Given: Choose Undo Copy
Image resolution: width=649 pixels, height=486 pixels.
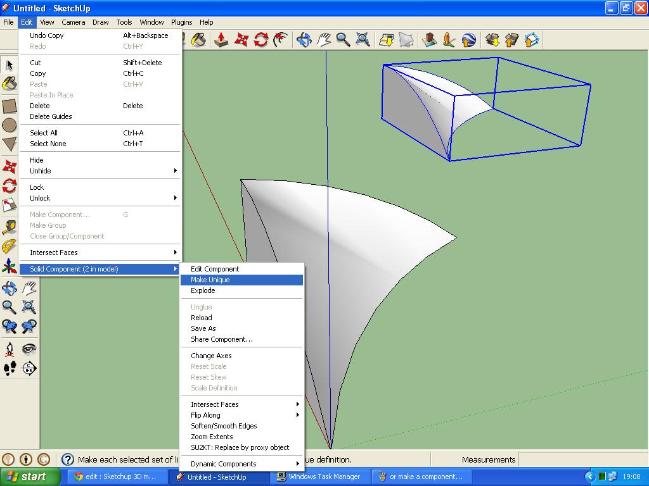Looking at the screenshot, I should (x=100, y=35).
